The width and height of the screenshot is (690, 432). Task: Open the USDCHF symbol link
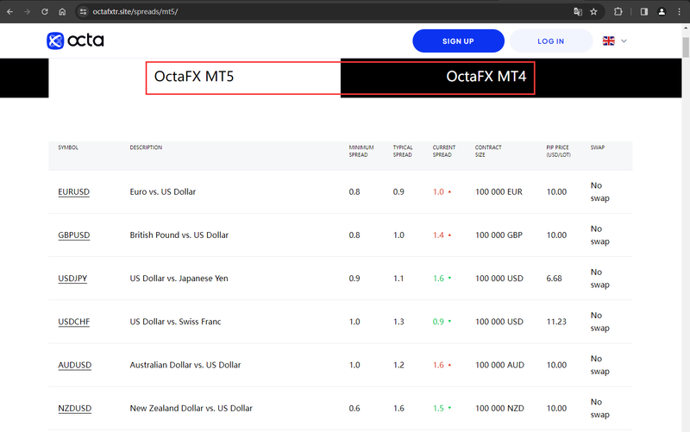74,322
